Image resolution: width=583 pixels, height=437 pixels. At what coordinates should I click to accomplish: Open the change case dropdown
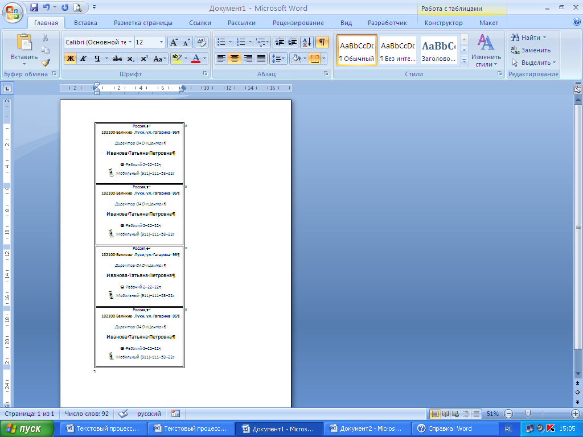[x=160, y=59]
